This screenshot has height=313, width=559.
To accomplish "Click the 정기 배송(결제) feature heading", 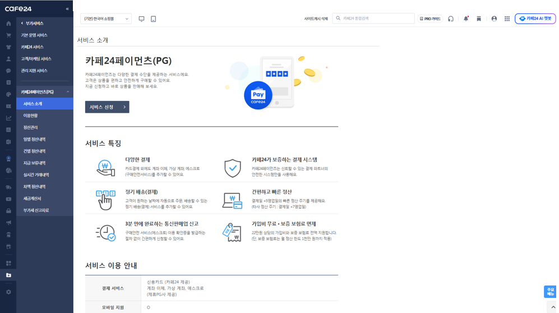I will click(141, 192).
